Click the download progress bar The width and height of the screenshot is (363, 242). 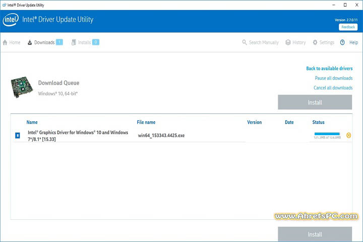pyautogui.click(x=327, y=134)
